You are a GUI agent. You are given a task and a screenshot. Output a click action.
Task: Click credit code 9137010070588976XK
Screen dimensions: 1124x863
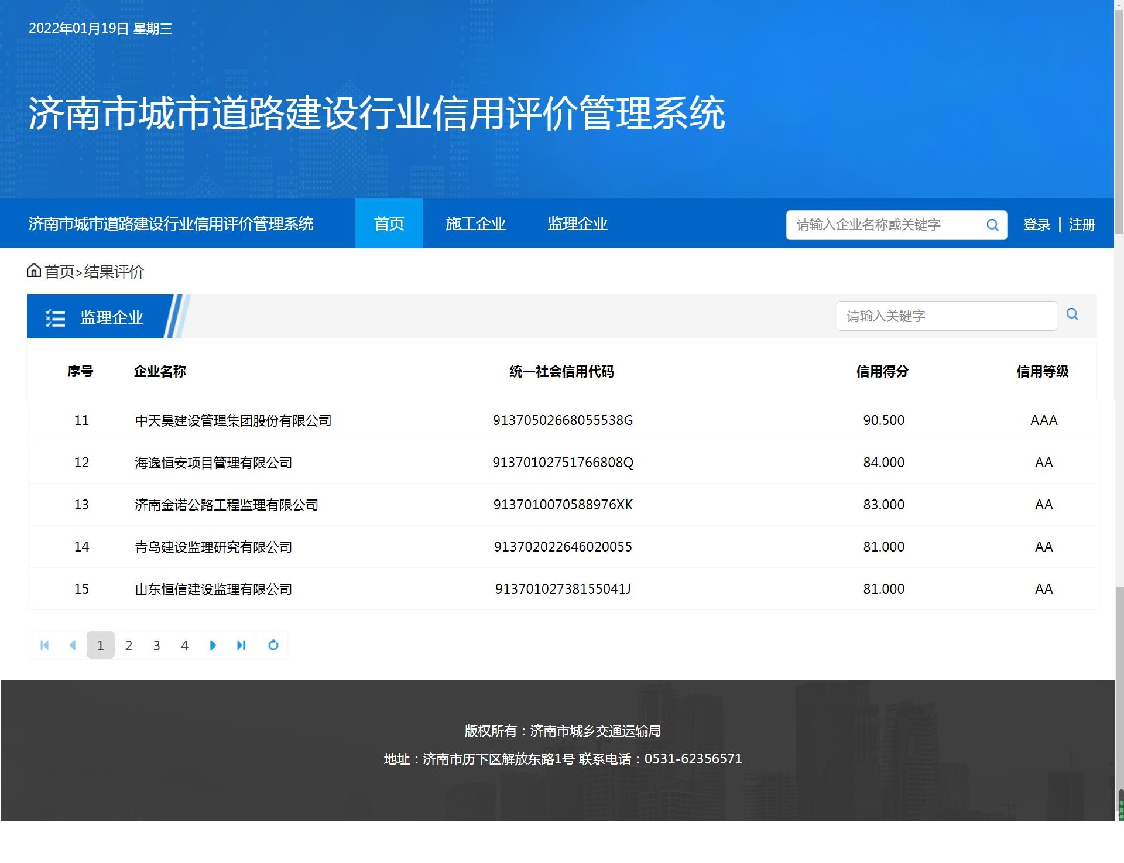click(x=563, y=505)
